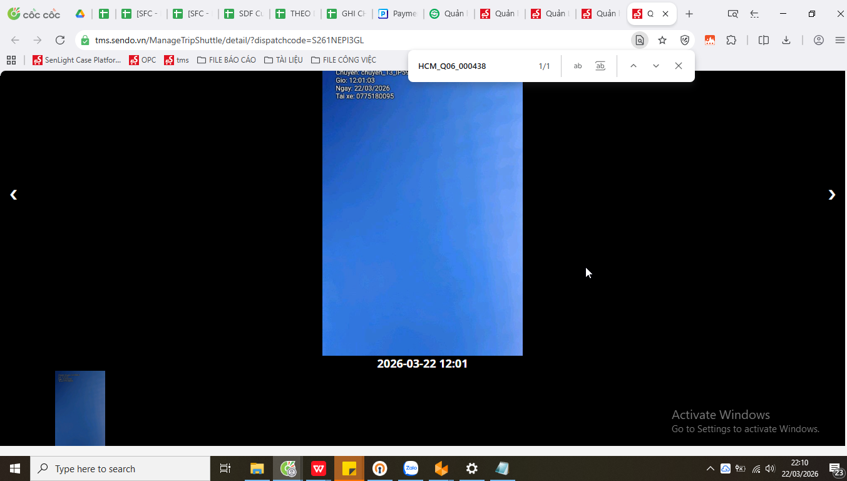The image size is (847, 481).
Task: Select the blue photo thumbnail below viewer
Action: [x=80, y=408]
